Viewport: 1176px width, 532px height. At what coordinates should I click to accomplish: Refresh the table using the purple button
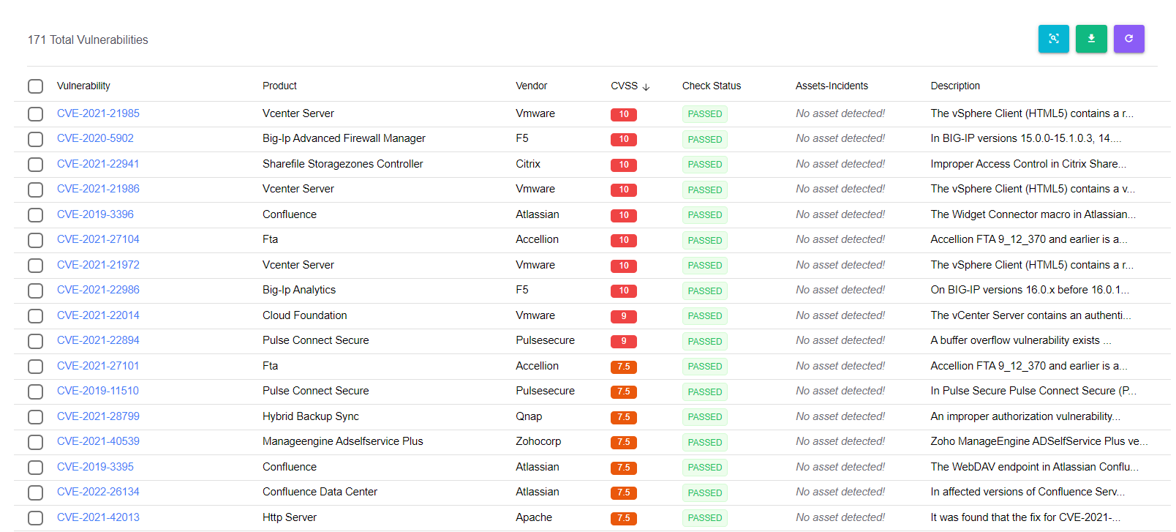(1128, 39)
